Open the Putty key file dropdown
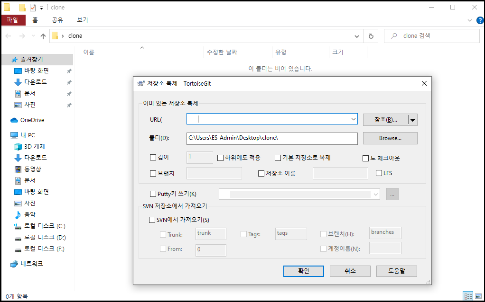The image size is (485, 302). tap(376, 195)
